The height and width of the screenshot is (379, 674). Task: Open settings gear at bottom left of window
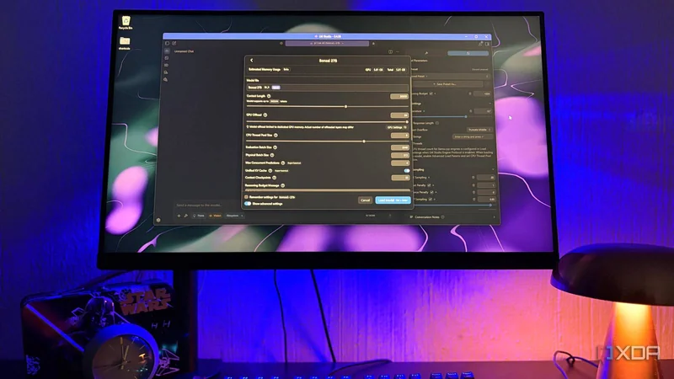click(x=158, y=220)
